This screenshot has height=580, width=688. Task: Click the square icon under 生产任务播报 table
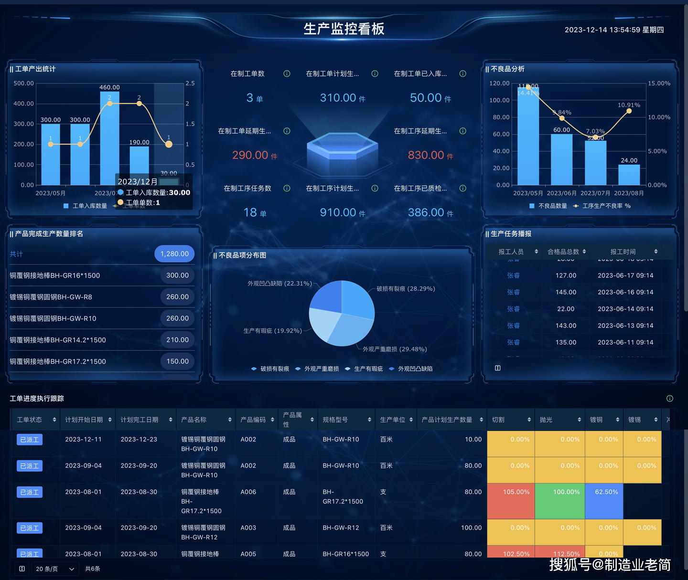point(497,368)
